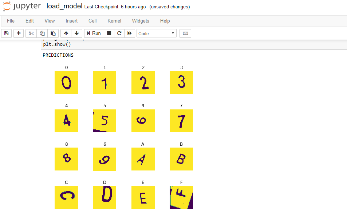Copy selected cells icon
Viewport: 347px width, 217px height.
coord(42,33)
